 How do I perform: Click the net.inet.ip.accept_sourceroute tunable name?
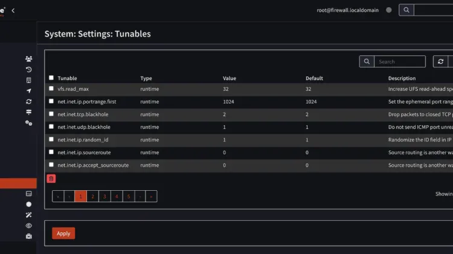[x=93, y=165]
